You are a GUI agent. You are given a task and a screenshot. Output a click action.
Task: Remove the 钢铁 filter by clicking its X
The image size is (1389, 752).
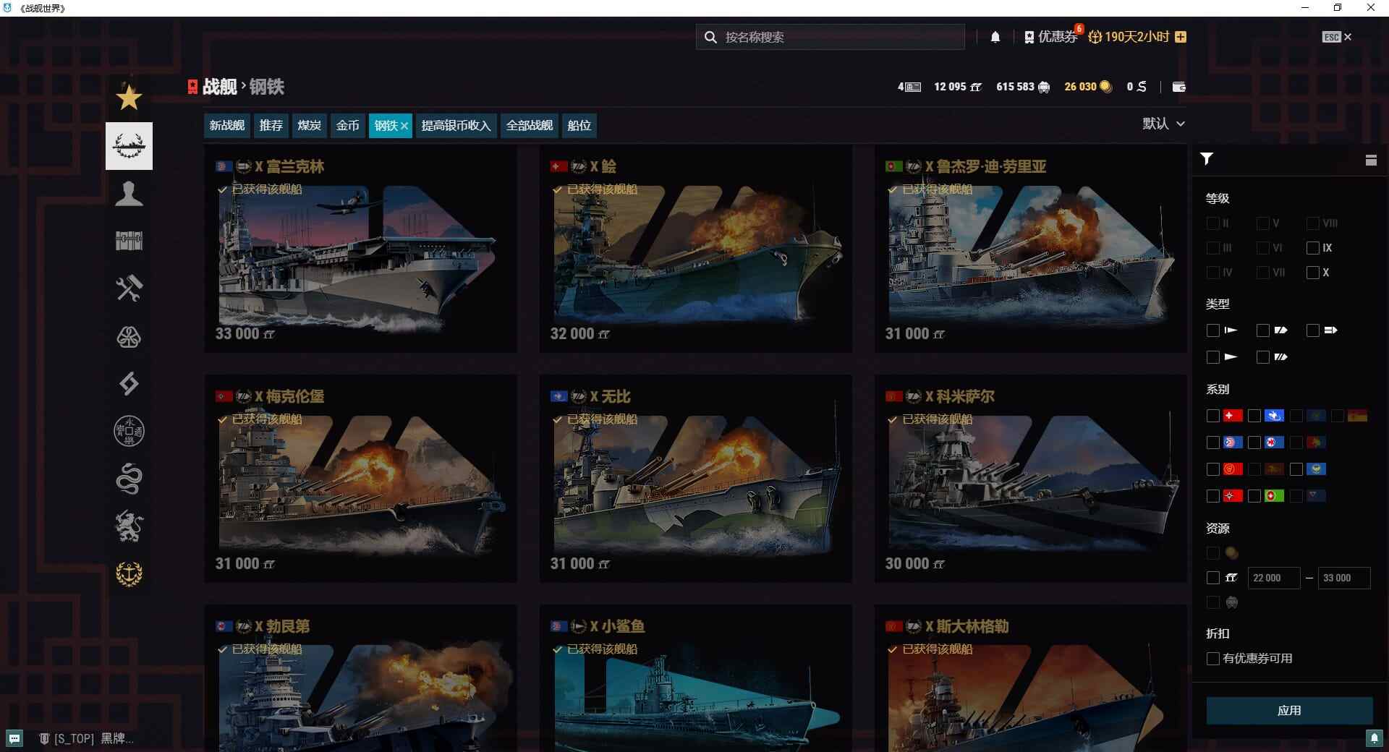click(404, 125)
